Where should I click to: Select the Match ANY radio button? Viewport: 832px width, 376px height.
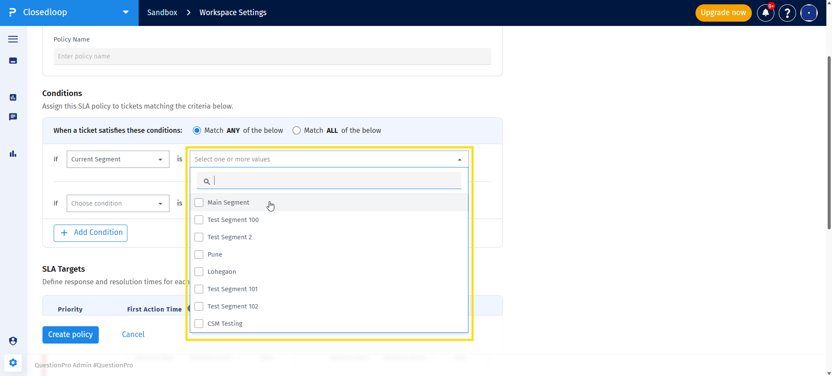pyautogui.click(x=197, y=131)
